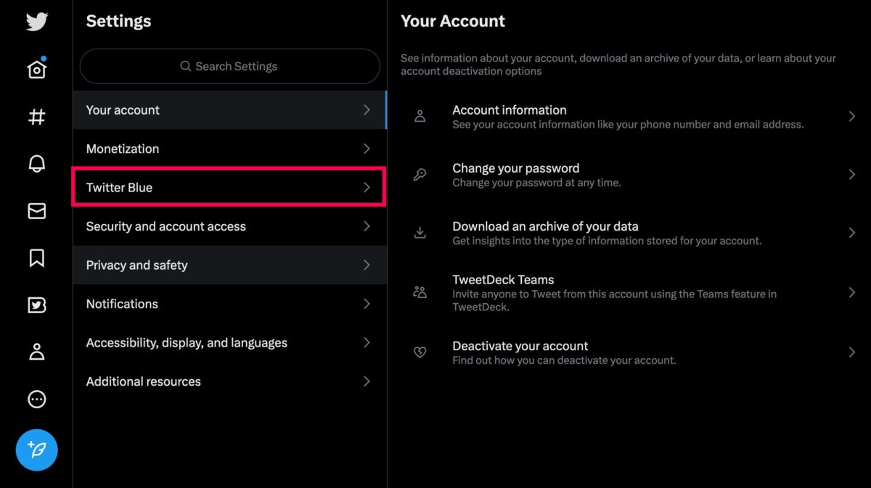Open the More circle-dots icon
The image size is (871, 488).
[x=37, y=400]
